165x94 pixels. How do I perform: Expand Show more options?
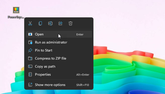click(59, 85)
